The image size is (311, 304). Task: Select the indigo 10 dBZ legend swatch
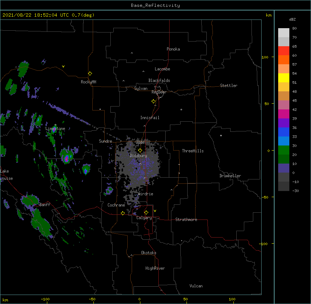[284, 168]
